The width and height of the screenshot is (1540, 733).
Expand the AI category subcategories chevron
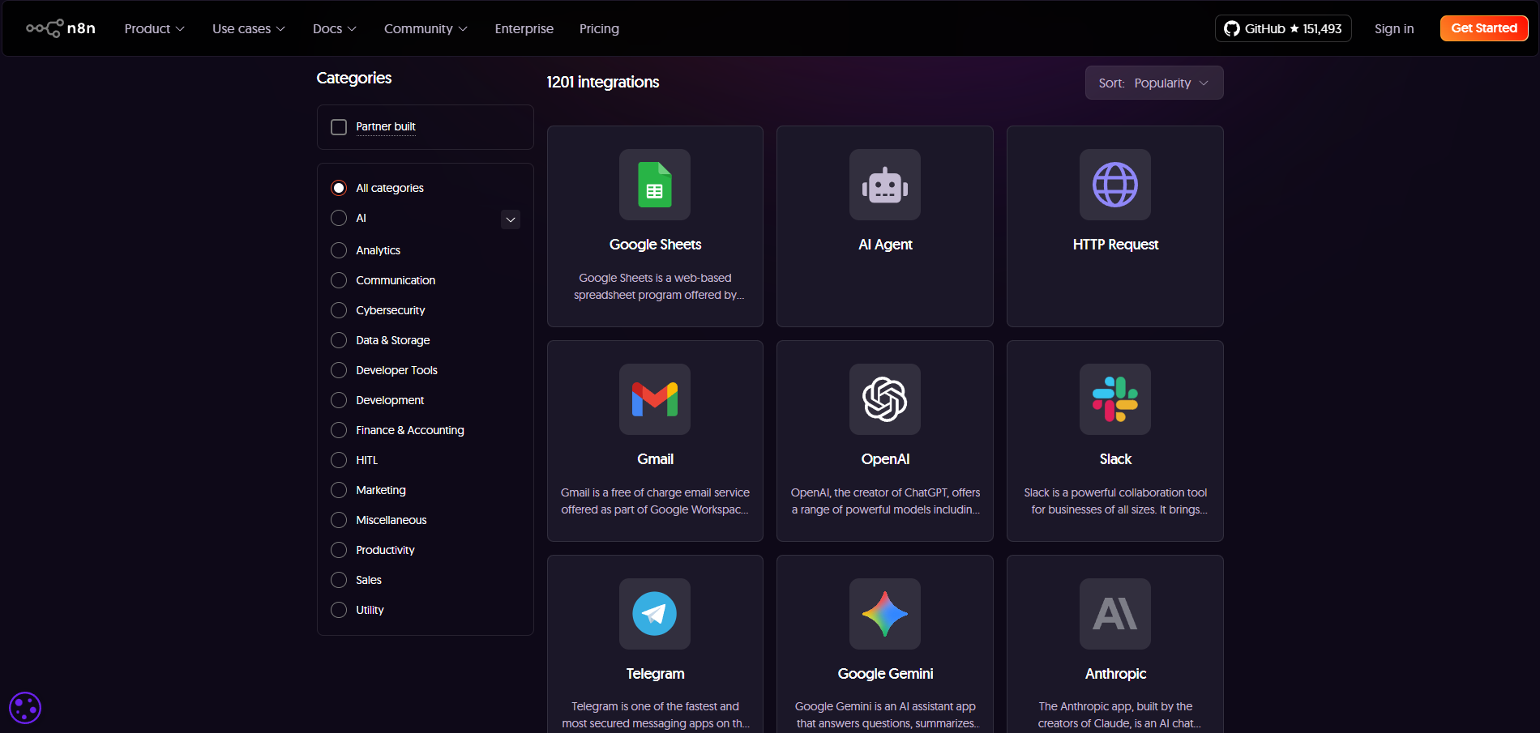tap(511, 219)
